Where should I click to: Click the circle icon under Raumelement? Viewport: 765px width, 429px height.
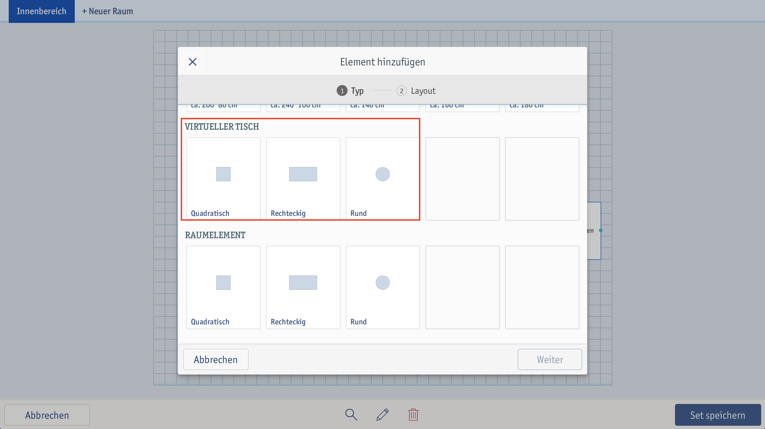pos(382,283)
